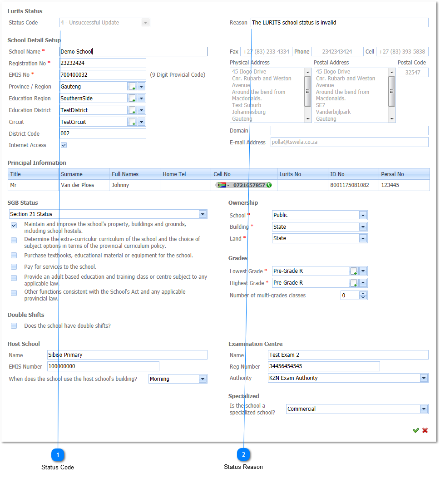Click the Examination Centre Reg Number field
The width and height of the screenshot is (440, 478).
[x=324, y=366]
